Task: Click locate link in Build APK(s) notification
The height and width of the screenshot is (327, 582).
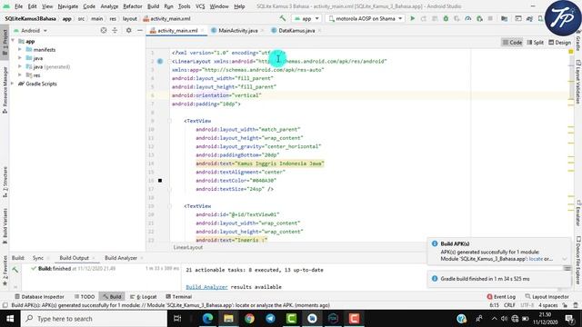Action: tap(536, 259)
